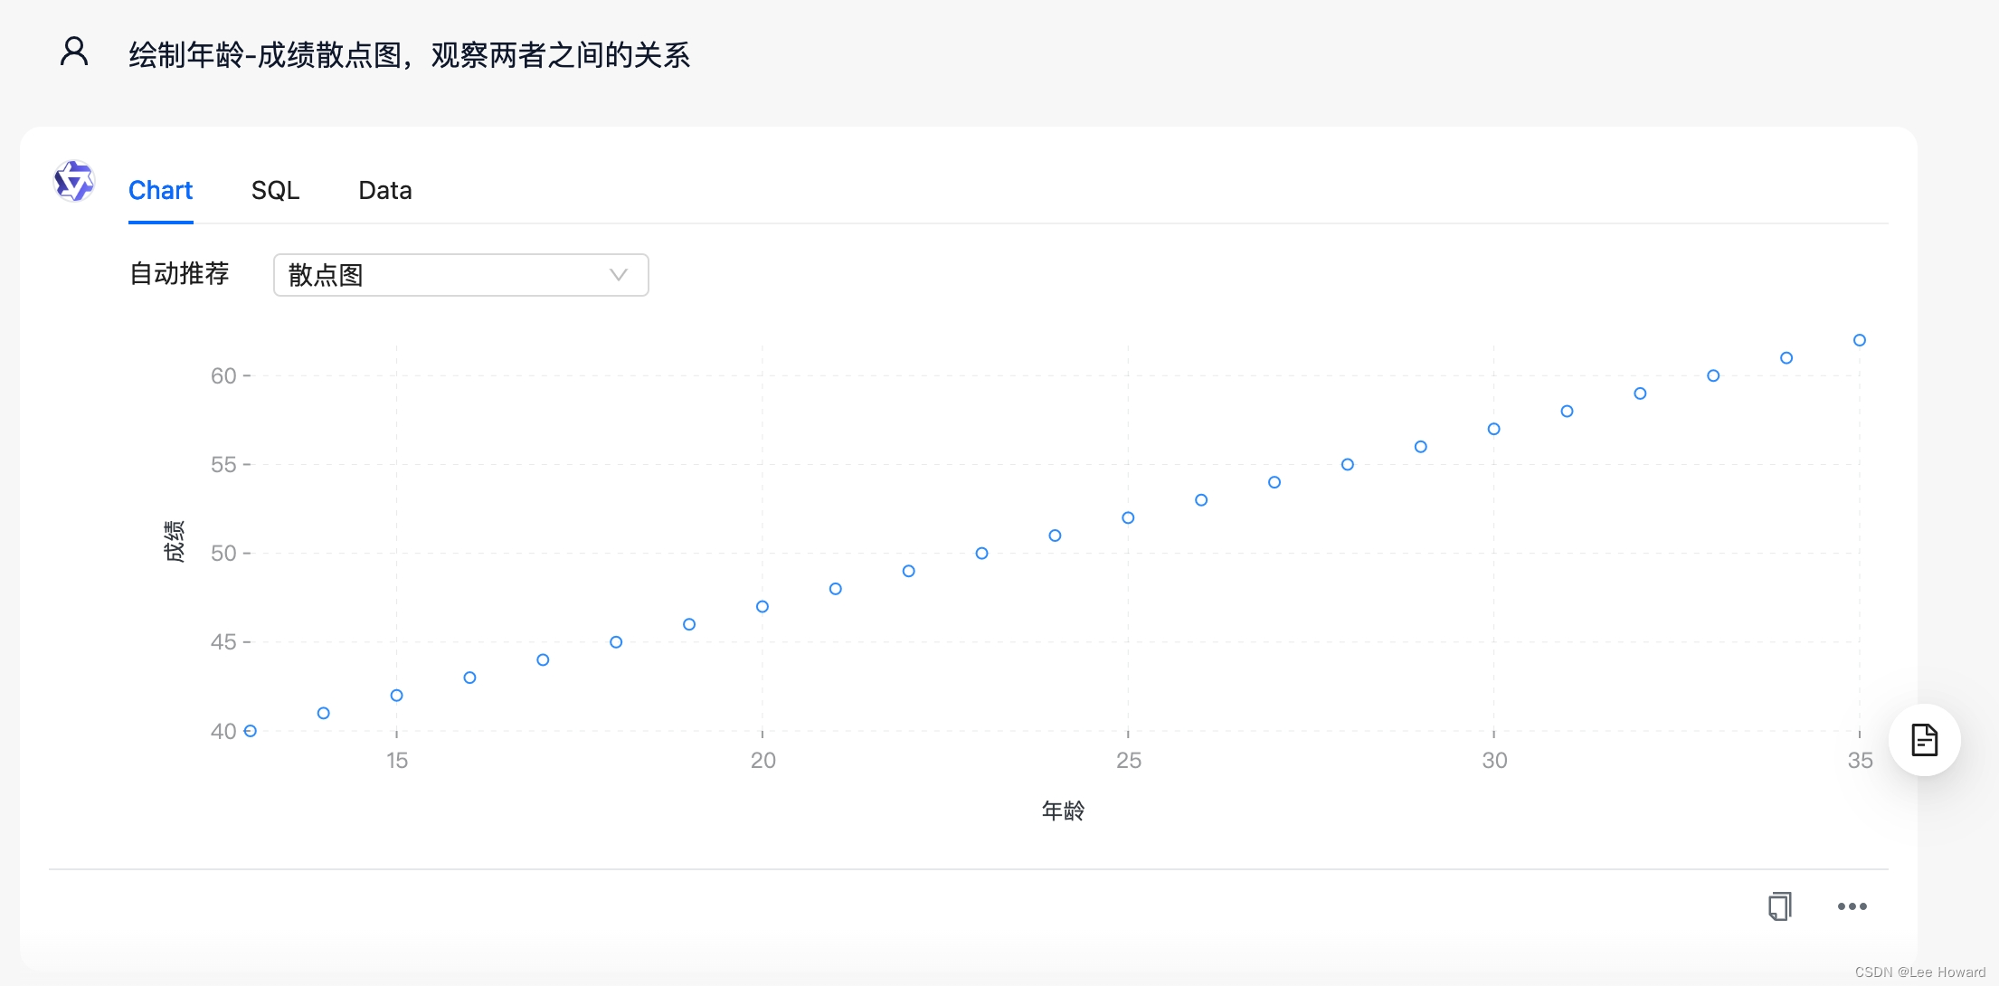The width and height of the screenshot is (1999, 986).
Task: Click the copy icon at bottom right
Action: click(x=1779, y=905)
